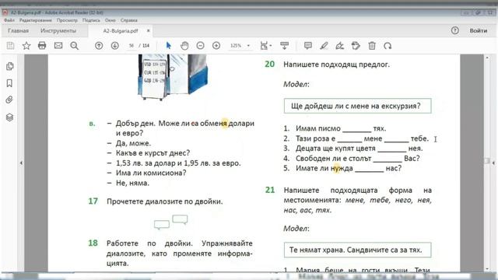The image size is (498, 280).
Task: Select the A2-Bulgaria.pdf document tab
Action: coord(121,31)
